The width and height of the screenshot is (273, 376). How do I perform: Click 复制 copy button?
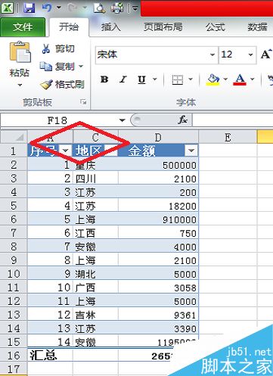(x=57, y=67)
